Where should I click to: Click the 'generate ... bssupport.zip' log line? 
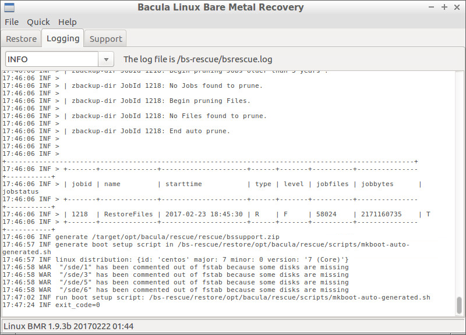coord(141,237)
